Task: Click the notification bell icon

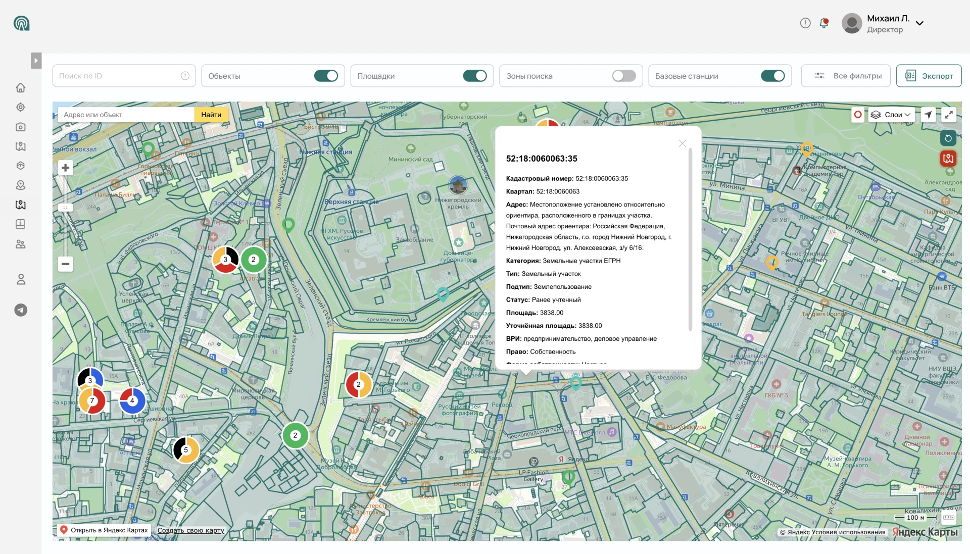Action: coord(824,23)
